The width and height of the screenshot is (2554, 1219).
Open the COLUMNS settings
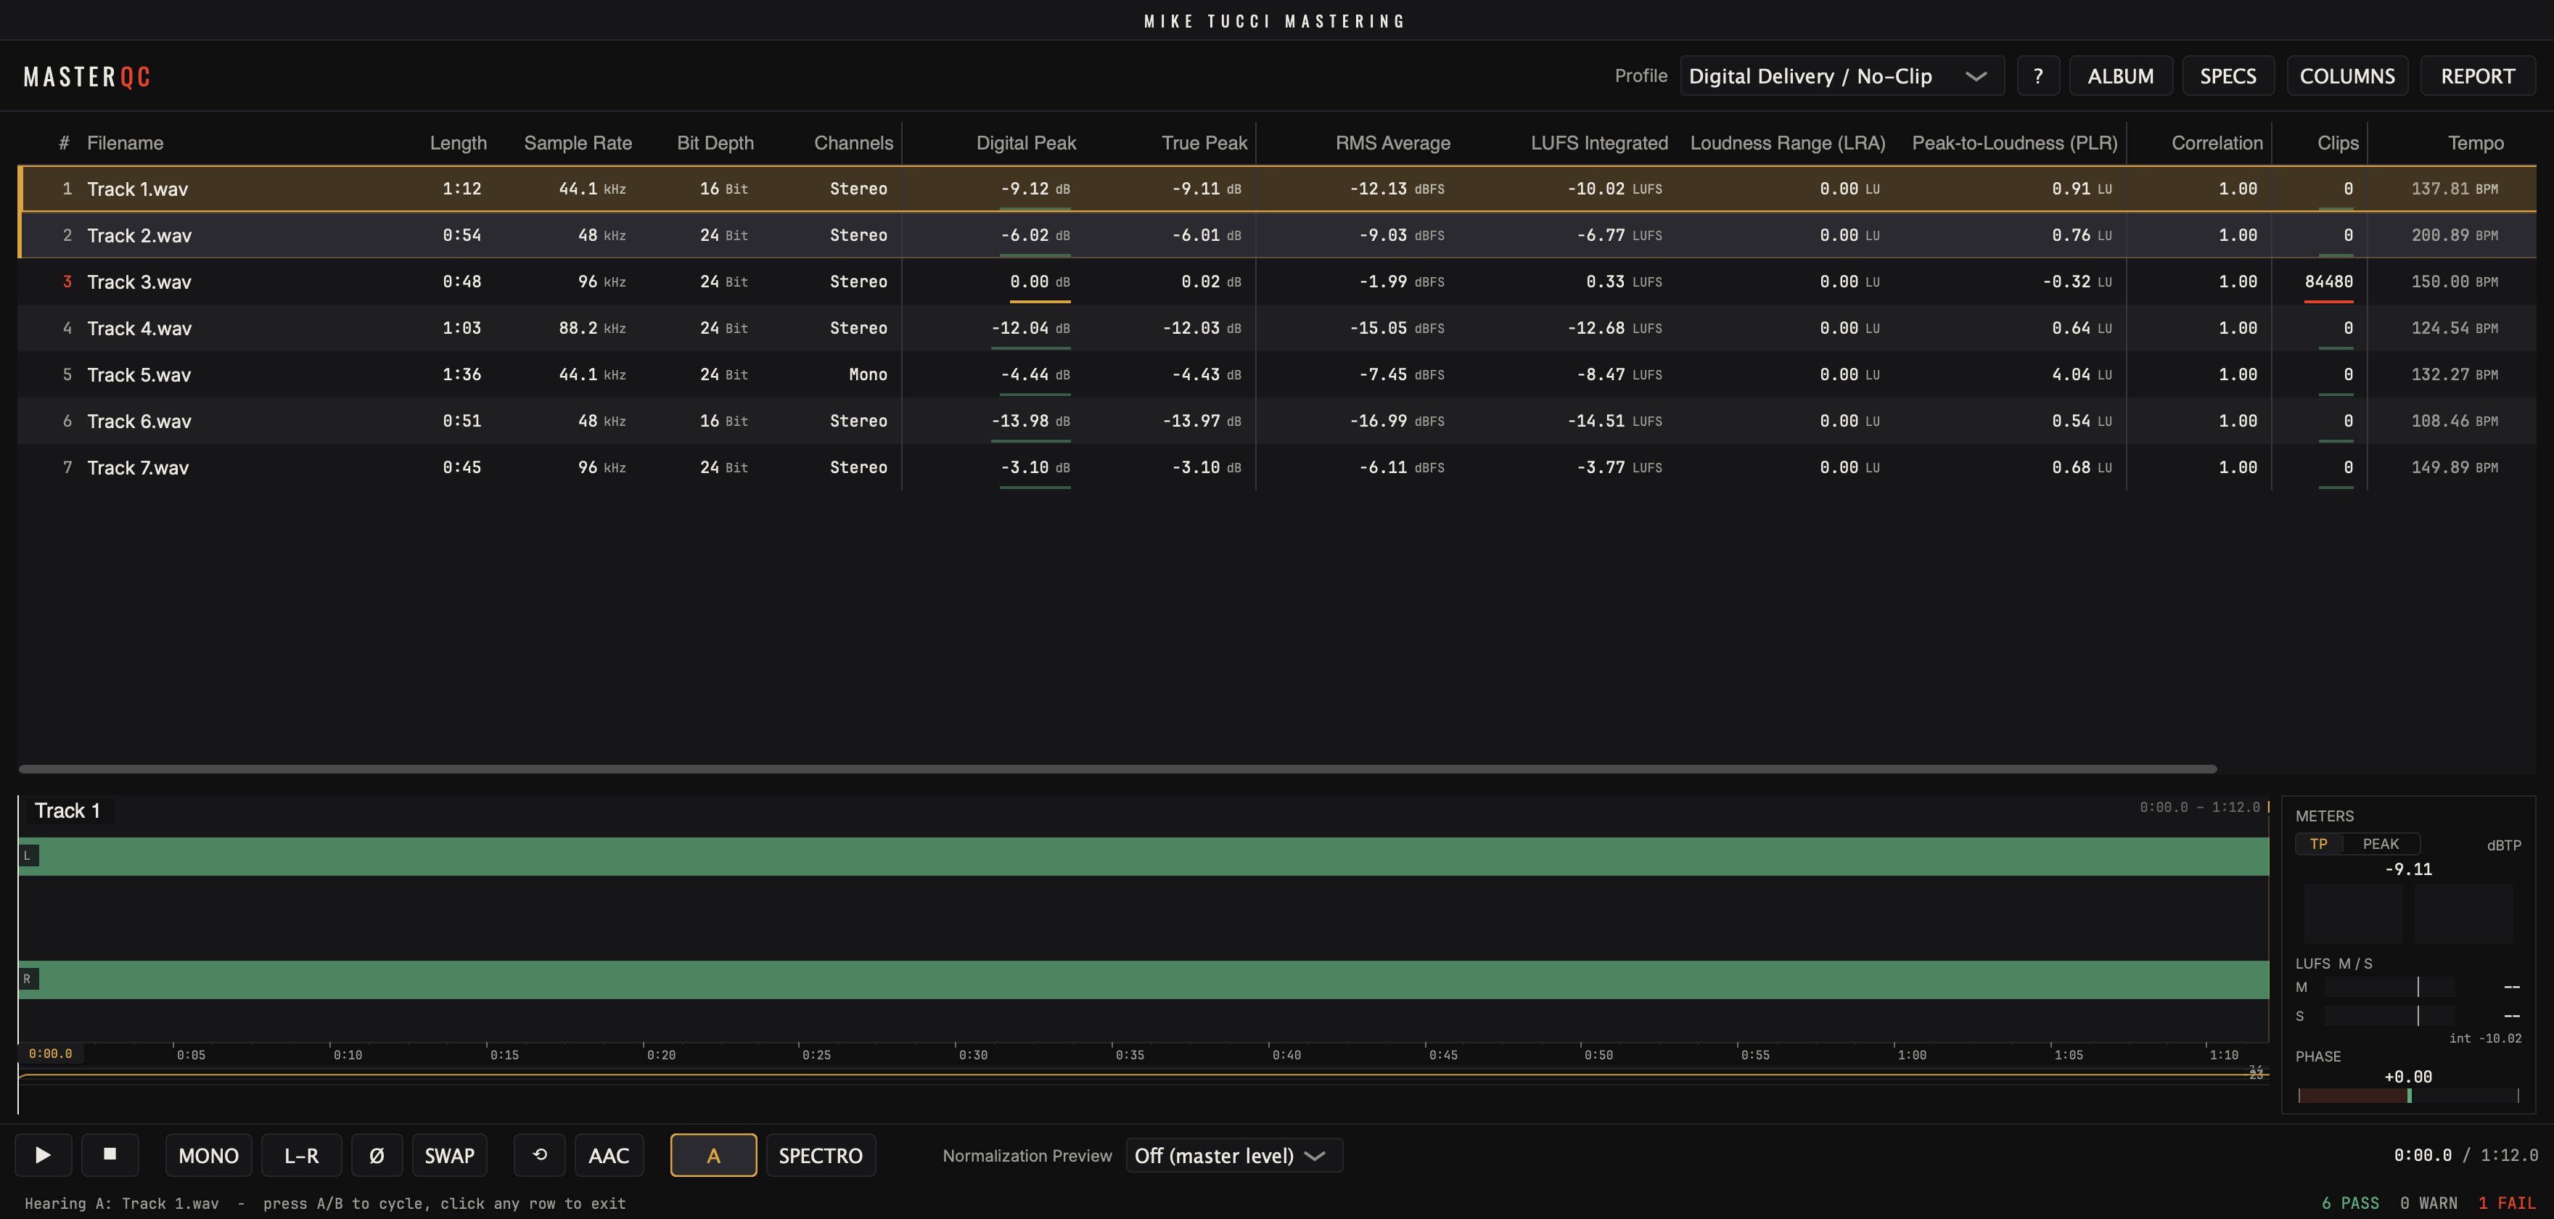click(2346, 76)
